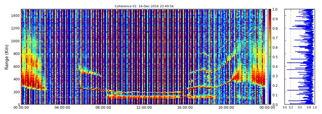This screenshot has height=114, width=322.
Task: Click the plot title 'Coherence 01: 16-Dec-2016 23:49:56'
Action: coord(144,6)
